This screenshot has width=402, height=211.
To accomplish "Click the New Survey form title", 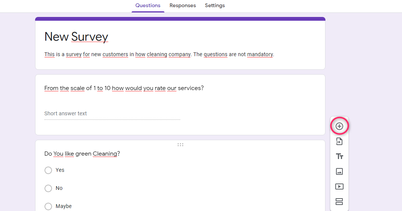I will point(76,37).
